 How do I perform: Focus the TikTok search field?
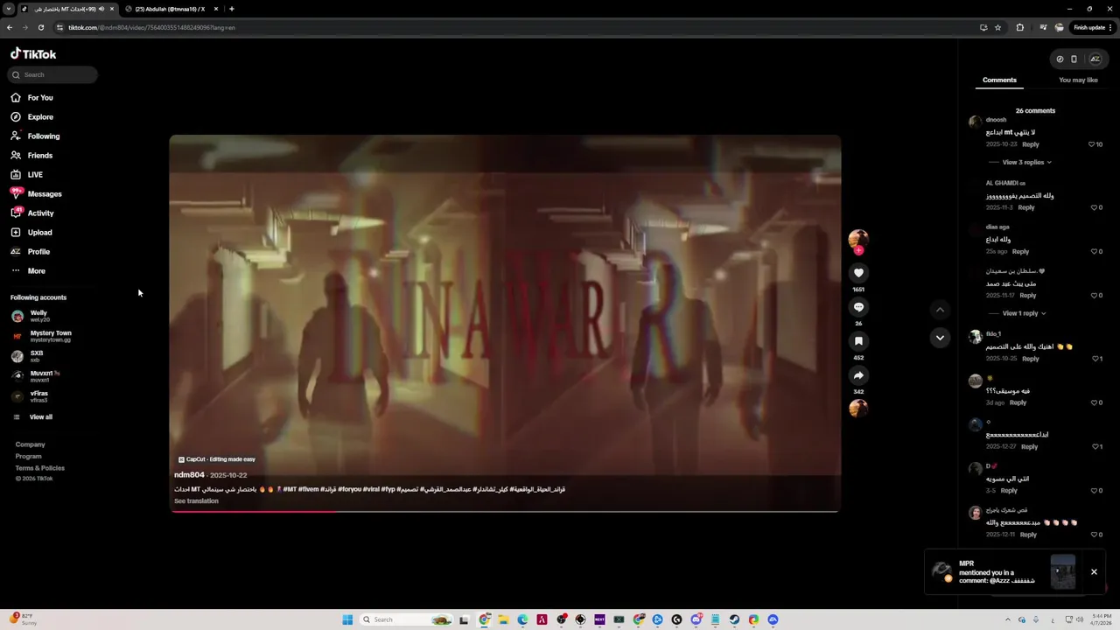click(x=54, y=75)
